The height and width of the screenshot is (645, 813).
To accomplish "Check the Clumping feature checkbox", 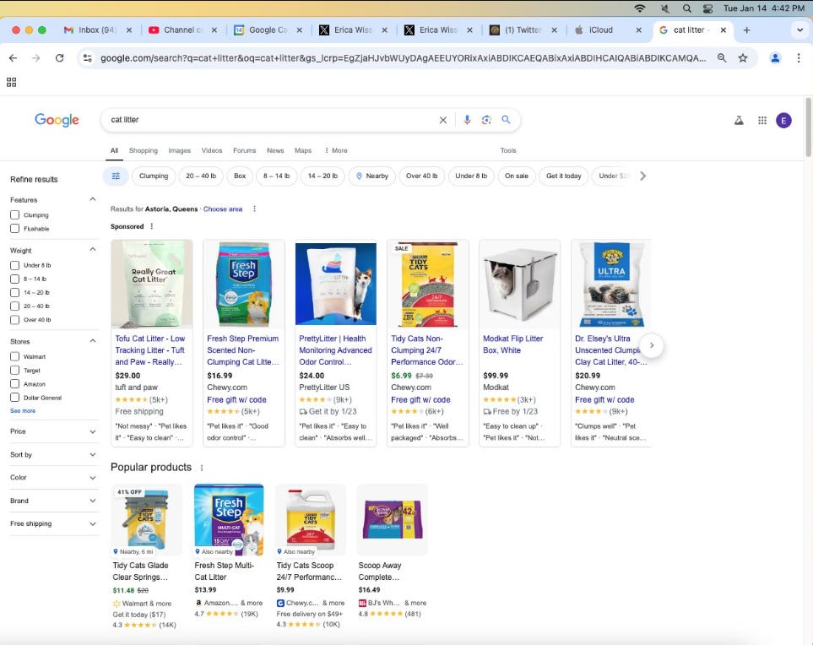I will coord(14,214).
